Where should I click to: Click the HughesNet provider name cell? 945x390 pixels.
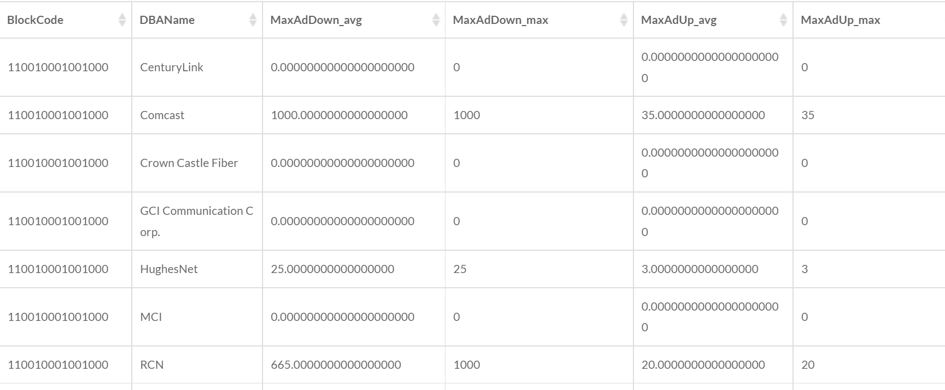click(x=169, y=269)
